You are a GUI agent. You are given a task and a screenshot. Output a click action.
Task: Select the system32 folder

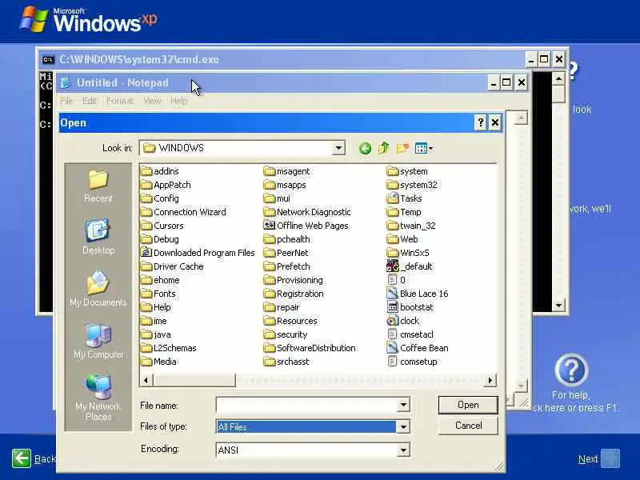click(x=412, y=185)
